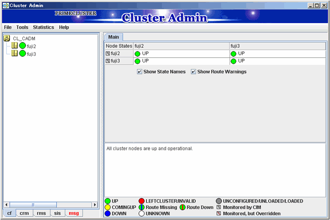Click the blue DOWN legend icon
330x220 pixels.
(108, 213)
